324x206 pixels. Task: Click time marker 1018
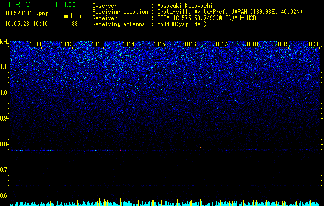[252, 44]
